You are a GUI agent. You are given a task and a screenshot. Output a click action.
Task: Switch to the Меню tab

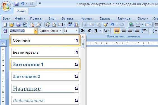(21, 11)
